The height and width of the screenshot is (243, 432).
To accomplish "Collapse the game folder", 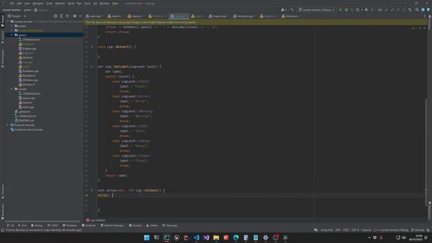I will (x=11, y=35).
